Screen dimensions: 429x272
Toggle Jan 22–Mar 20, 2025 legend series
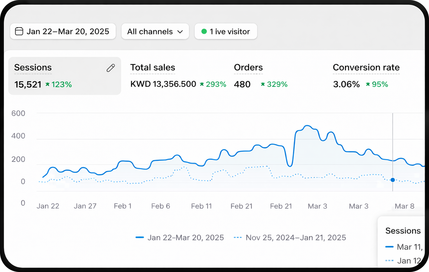point(186,238)
